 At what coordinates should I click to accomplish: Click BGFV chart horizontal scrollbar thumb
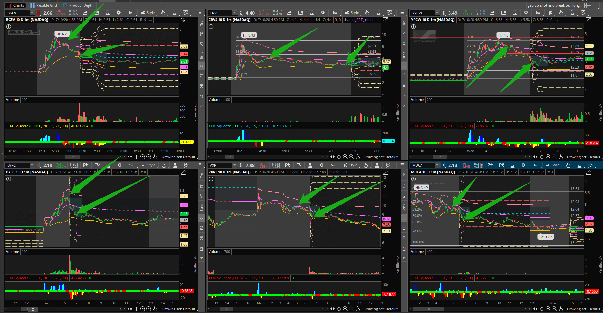(73, 157)
